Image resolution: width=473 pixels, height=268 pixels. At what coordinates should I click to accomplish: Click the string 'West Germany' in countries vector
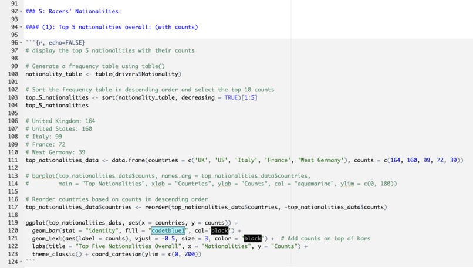tap(320, 160)
